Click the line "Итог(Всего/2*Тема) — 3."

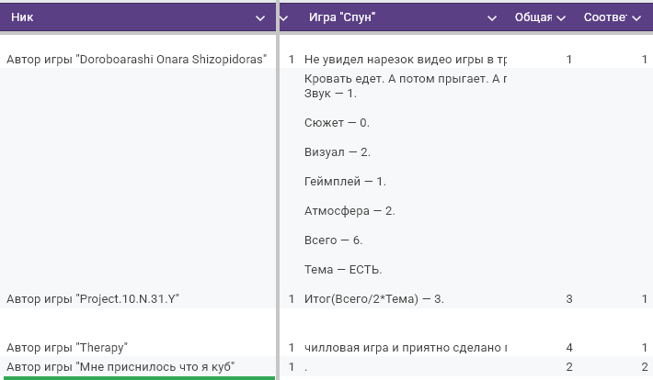tap(374, 299)
